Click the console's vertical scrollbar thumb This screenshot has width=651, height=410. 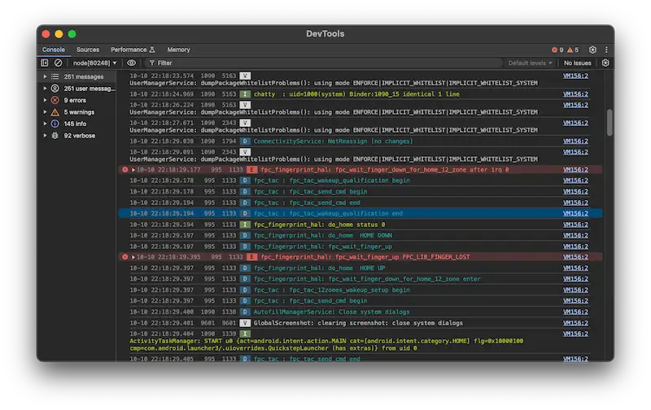pyautogui.click(x=609, y=122)
